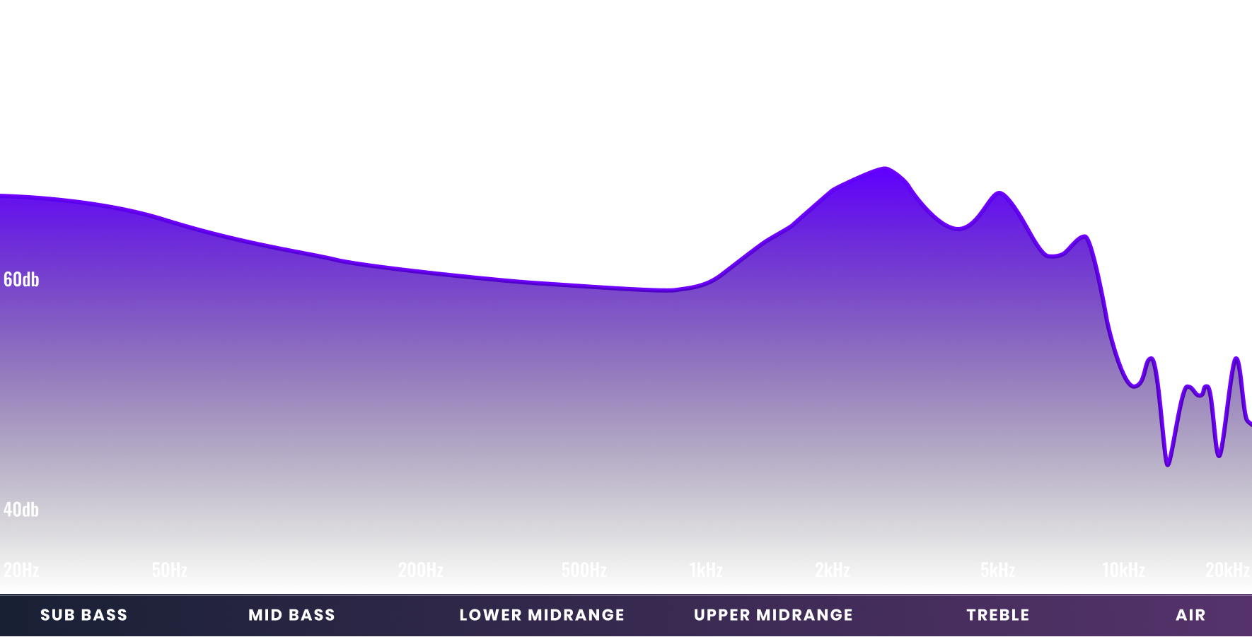This screenshot has height=637, width=1252.
Task: Click the LOWER MIDRANGE band label
Action: pyautogui.click(x=542, y=615)
